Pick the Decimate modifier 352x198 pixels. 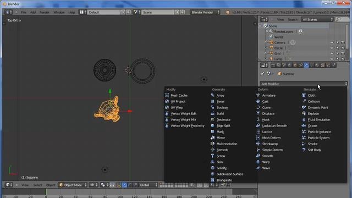pyautogui.click(x=223, y=120)
